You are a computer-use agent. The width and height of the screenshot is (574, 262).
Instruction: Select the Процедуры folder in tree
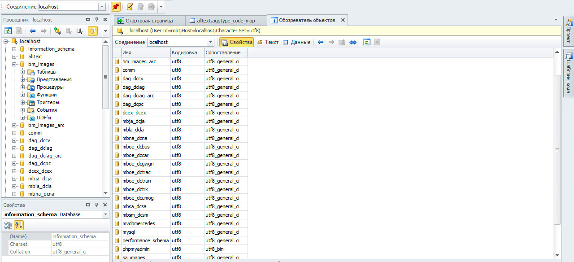[50, 87]
